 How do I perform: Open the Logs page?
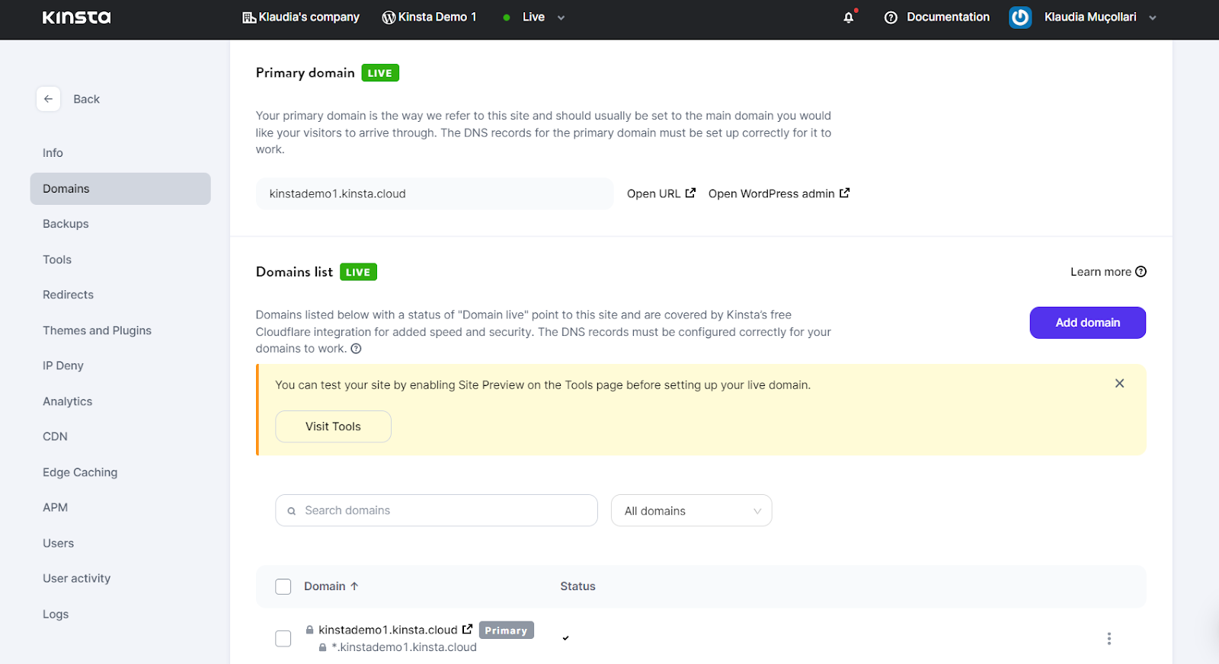[56, 614]
